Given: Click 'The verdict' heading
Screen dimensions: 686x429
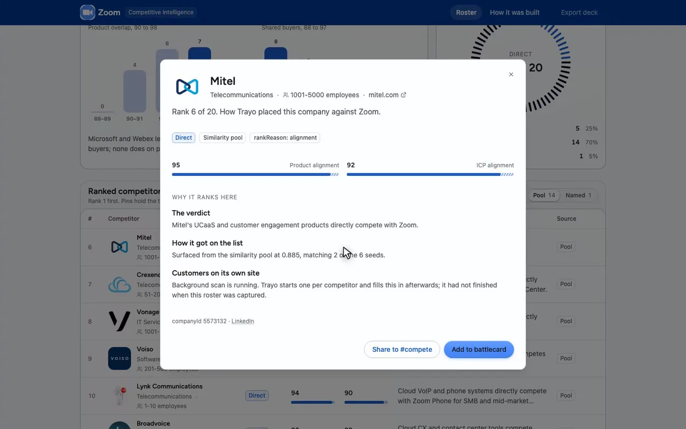Looking at the screenshot, I should 191,213.
